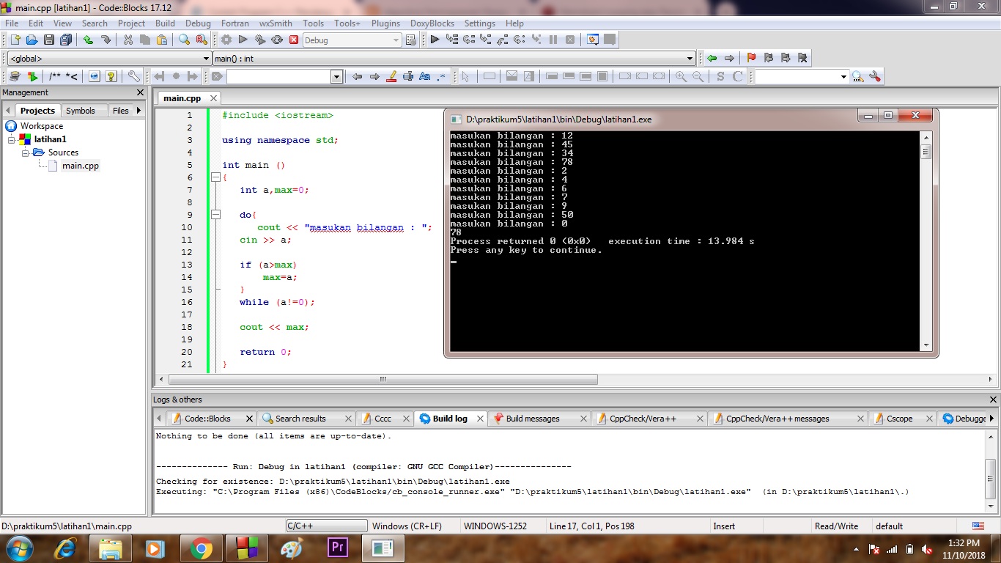
Task: Click the editor horizontal scrollbar thumb
Action: (383, 380)
